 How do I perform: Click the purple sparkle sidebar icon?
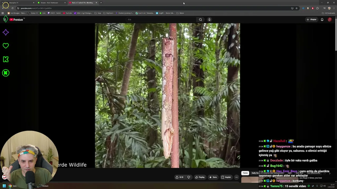point(6,32)
